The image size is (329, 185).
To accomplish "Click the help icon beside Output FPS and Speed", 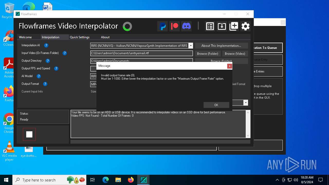I will tap(56, 69).
